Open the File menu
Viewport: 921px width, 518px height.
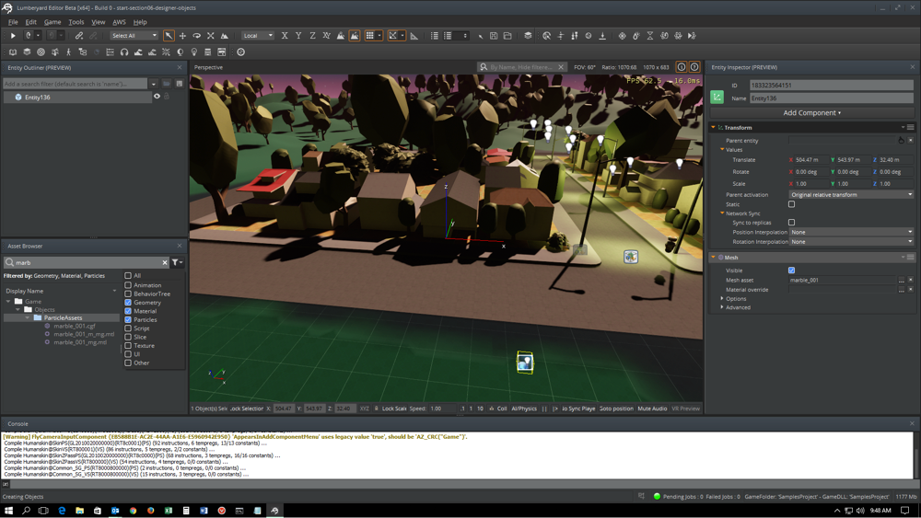[x=13, y=22]
